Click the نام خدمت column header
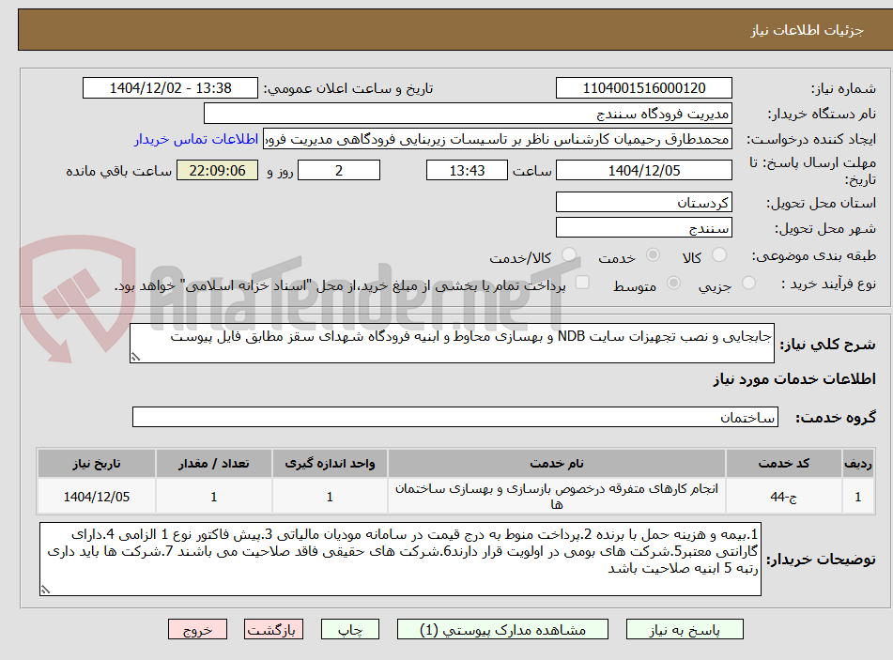This screenshot has height=660, width=893. point(557,464)
